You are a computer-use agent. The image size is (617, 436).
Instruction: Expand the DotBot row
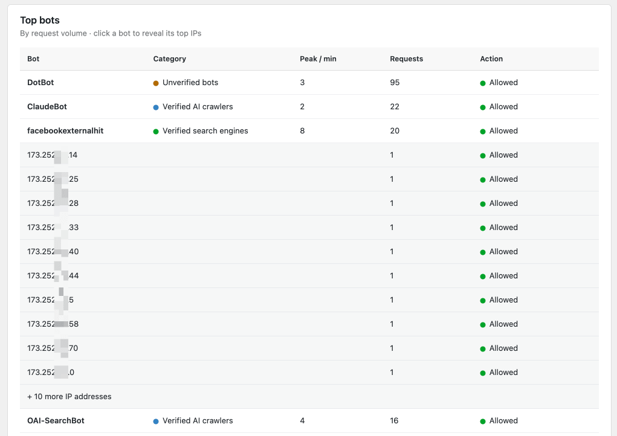pos(309,83)
